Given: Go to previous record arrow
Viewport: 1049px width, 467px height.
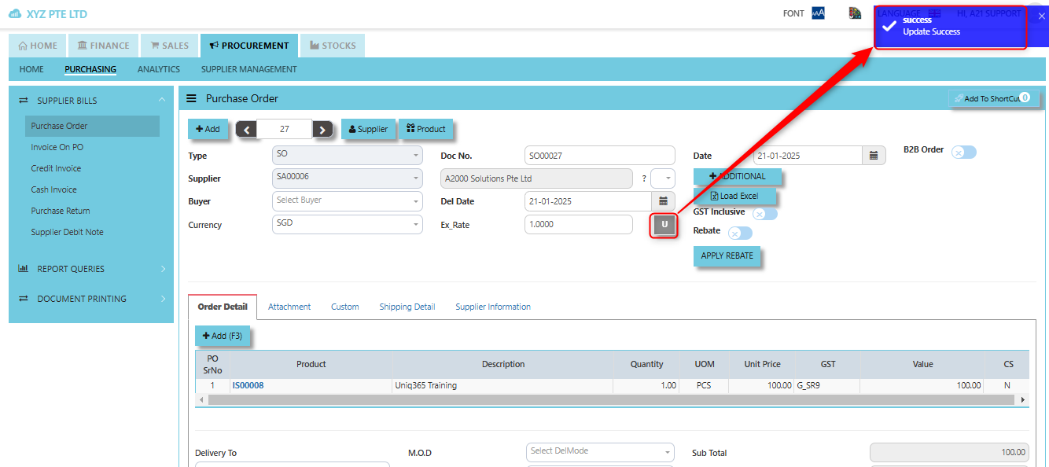Looking at the screenshot, I should coord(246,130).
